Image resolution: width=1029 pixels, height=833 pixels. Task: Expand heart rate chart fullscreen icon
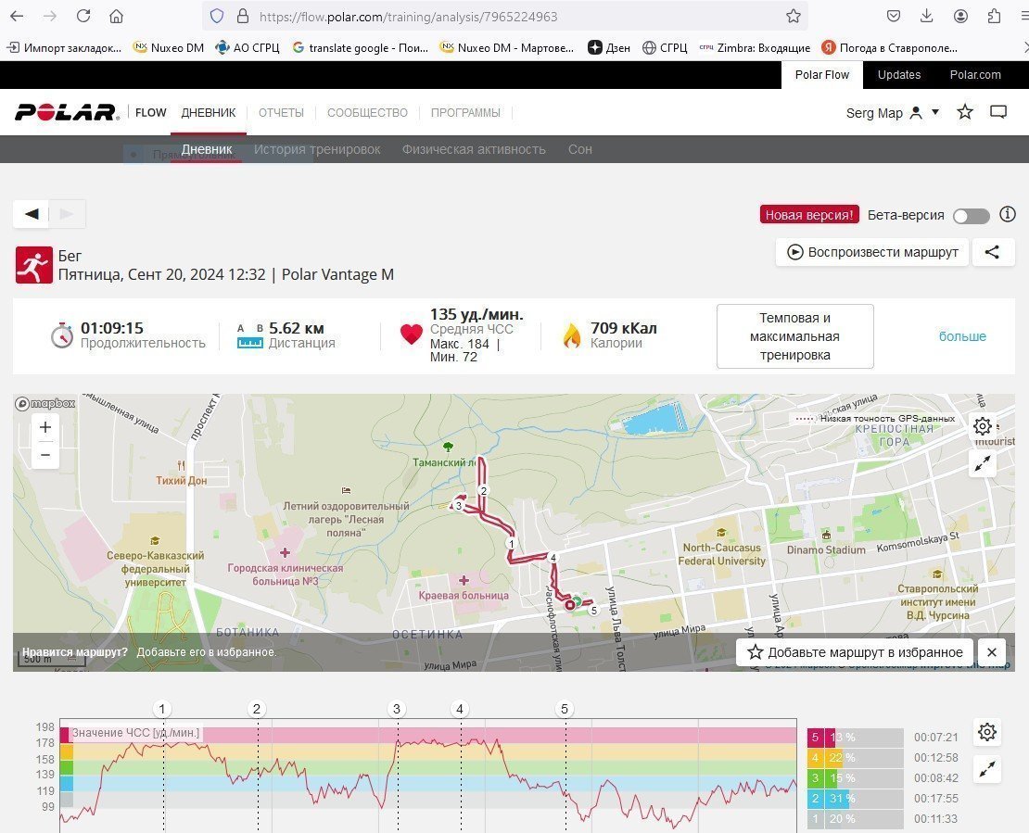[987, 769]
